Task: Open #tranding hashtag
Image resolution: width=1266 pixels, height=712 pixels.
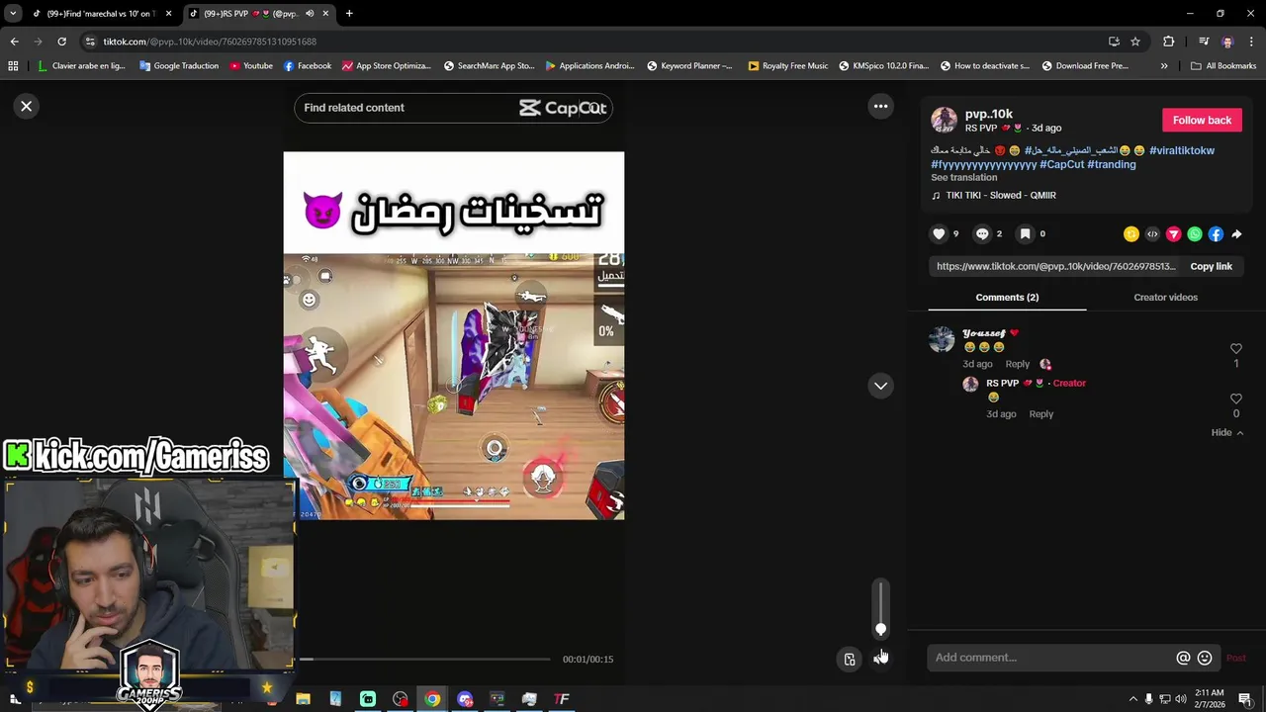Action: tap(1111, 164)
